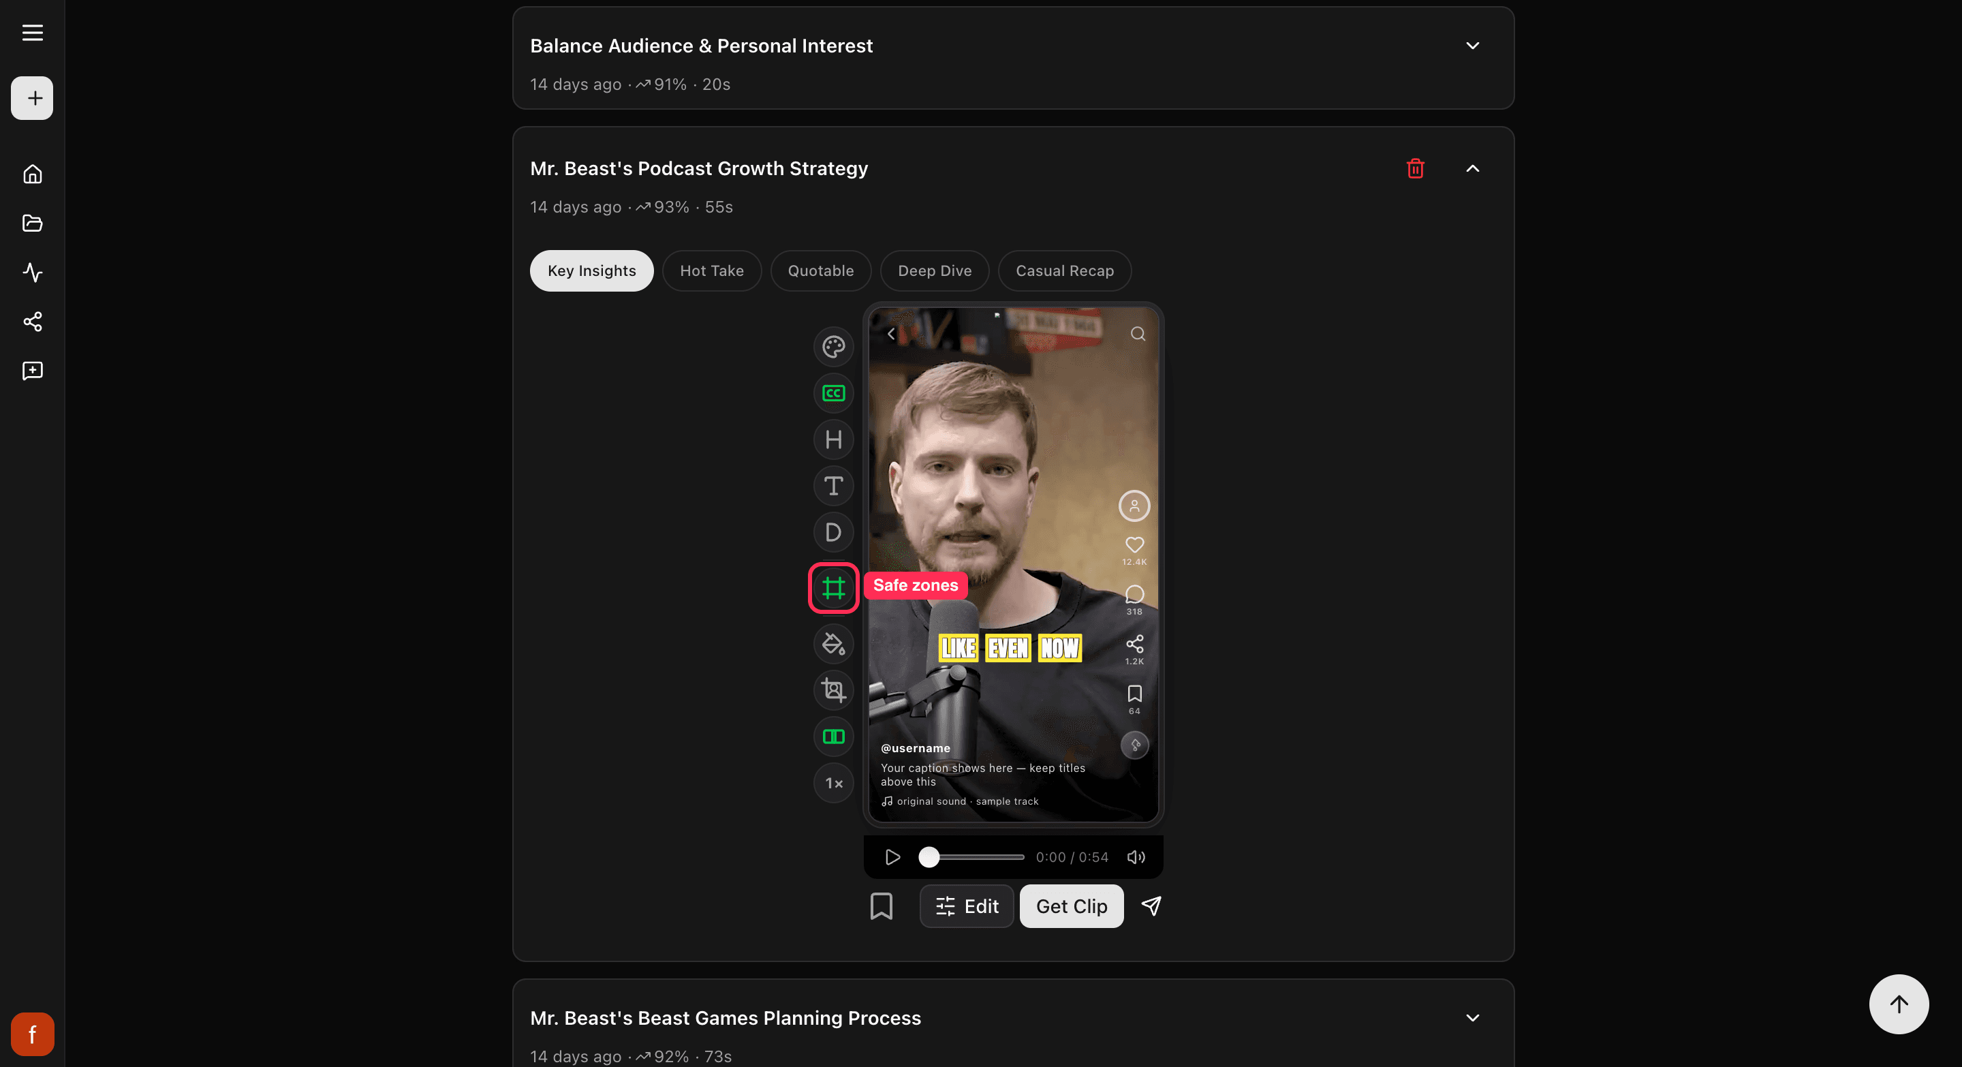1962x1067 pixels.
Task: Select the H headline tool
Action: tap(833, 440)
